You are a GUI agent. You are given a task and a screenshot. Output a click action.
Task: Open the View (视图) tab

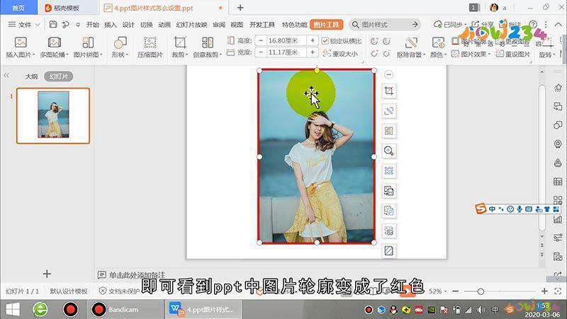point(237,25)
